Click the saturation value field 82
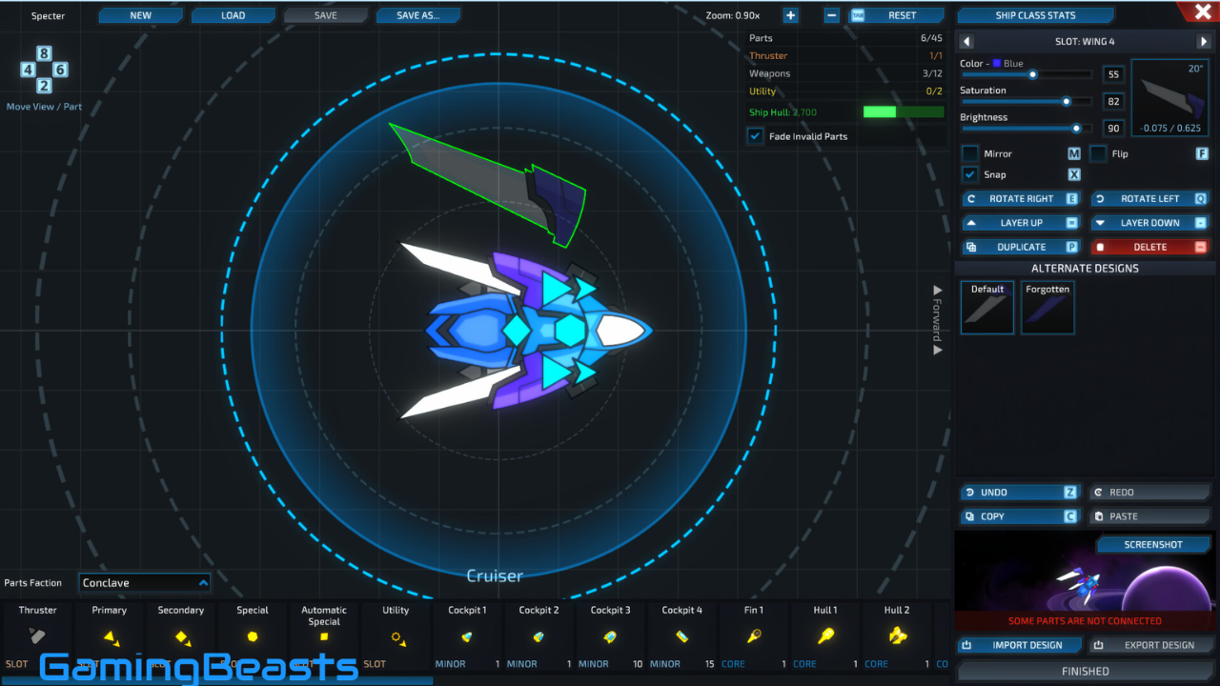The image size is (1220, 686). click(x=1113, y=101)
